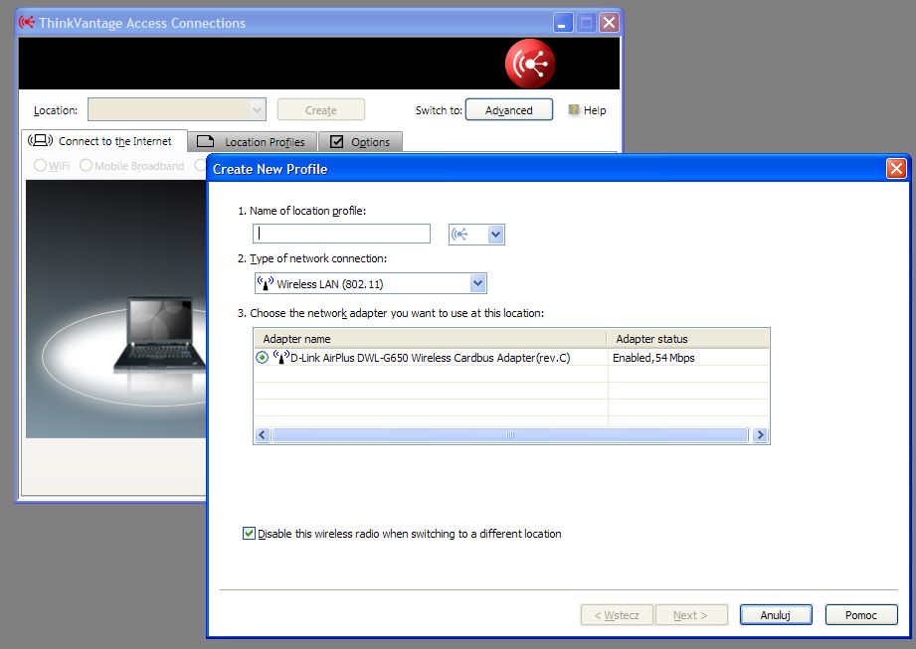Screen dimensions: 916x649
Task: Select the D-Link AirPlus adapter radio button
Action: coord(262,357)
